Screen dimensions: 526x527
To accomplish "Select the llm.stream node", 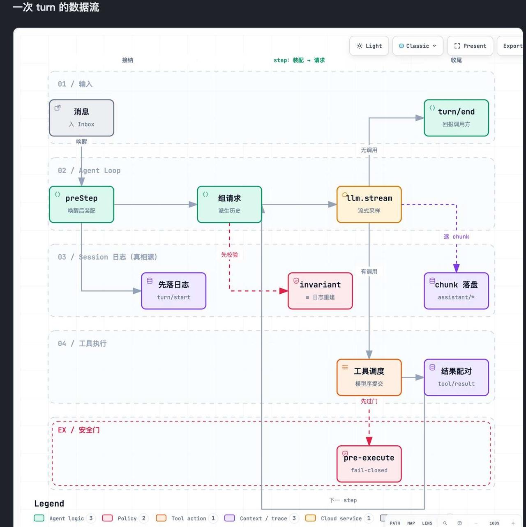I will click(x=369, y=205).
